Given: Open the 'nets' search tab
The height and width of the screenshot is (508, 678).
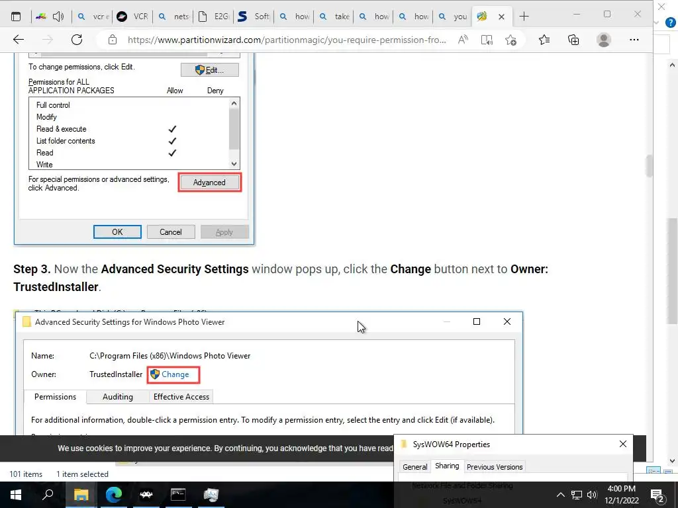Looking at the screenshot, I should click(x=173, y=17).
